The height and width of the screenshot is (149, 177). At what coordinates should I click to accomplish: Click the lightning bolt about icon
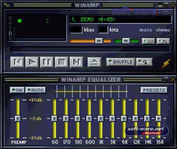166,64
